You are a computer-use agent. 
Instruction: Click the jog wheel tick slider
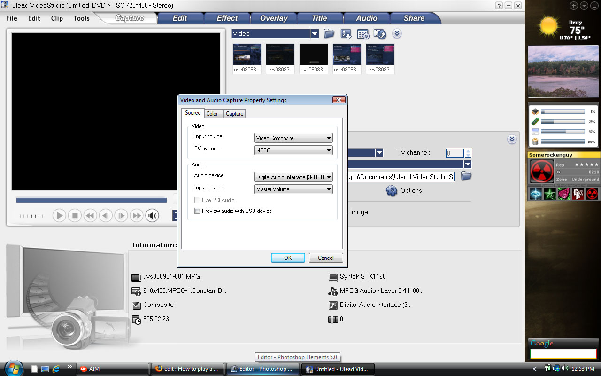pyautogui.click(x=31, y=216)
